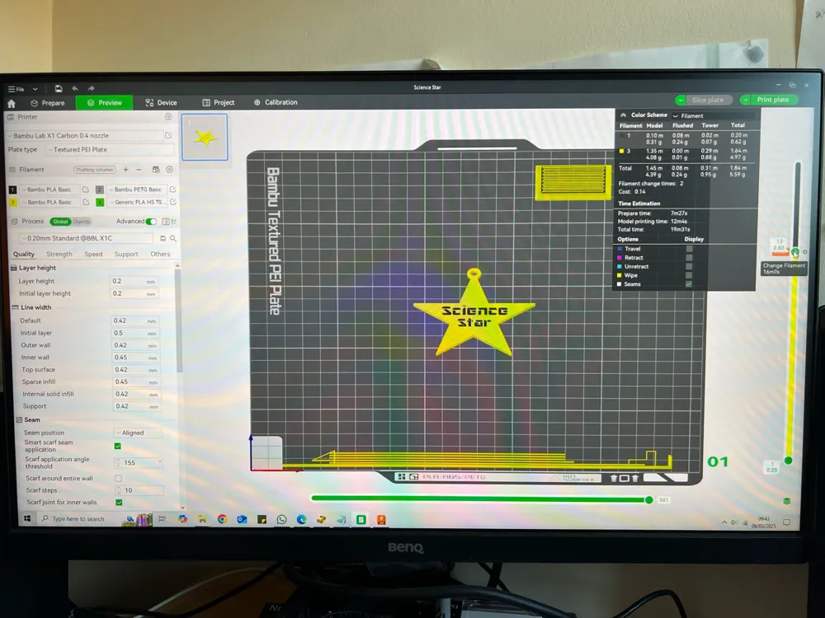Open Outlook from the taskbar
The width and height of the screenshot is (825, 618).
pos(242,519)
